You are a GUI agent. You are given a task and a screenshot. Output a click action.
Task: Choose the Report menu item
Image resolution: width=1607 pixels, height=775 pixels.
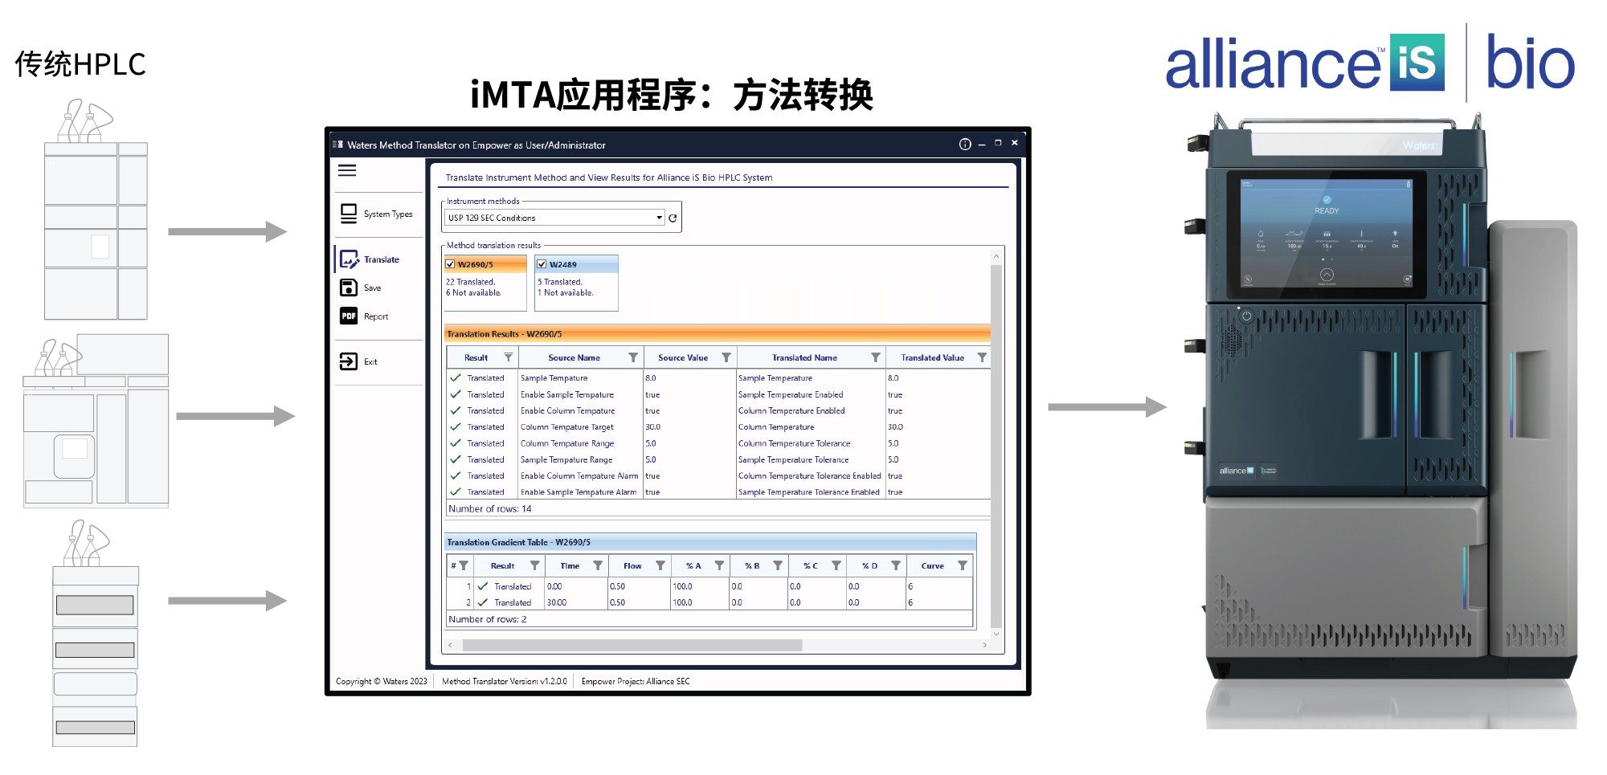coord(375,316)
